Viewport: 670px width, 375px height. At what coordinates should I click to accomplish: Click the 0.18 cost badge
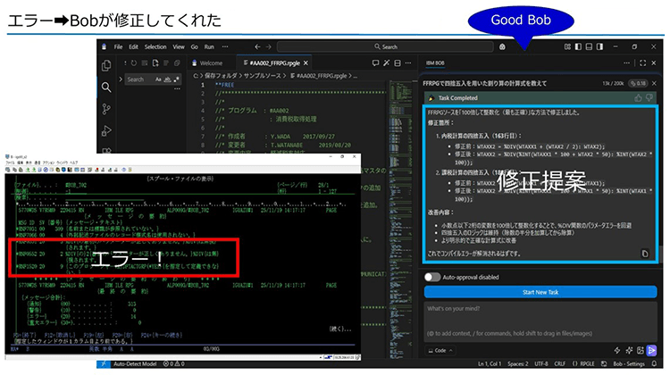tap(639, 84)
